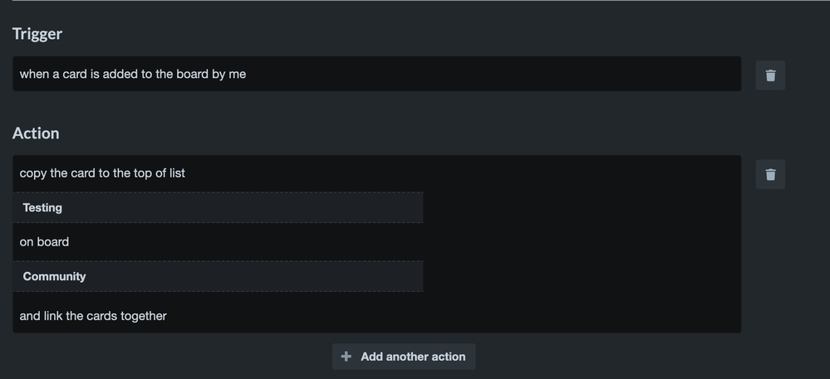Click "a card is added" in the trigger

[95, 74]
